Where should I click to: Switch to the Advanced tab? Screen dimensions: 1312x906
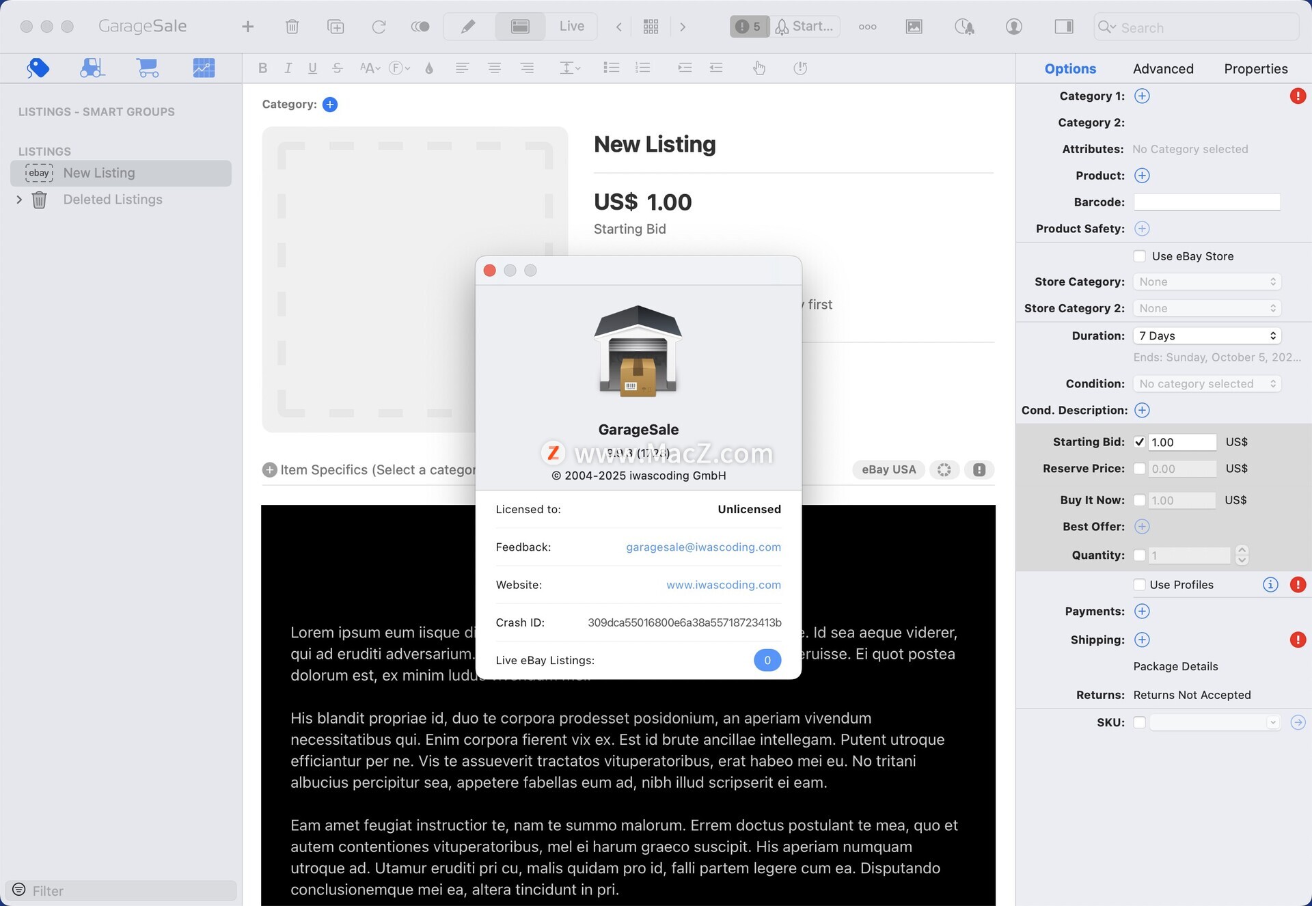pyautogui.click(x=1163, y=68)
